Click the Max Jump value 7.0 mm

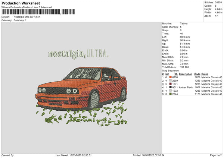point(184,64)
